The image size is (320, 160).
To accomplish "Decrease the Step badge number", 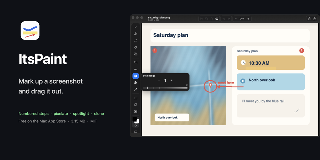I will [x=159, y=80].
